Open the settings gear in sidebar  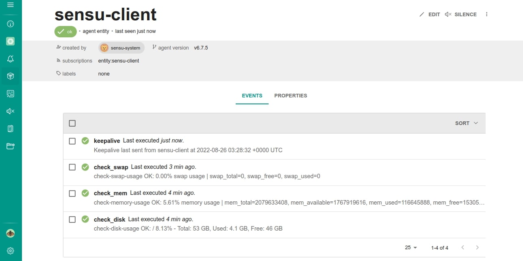tap(11, 251)
